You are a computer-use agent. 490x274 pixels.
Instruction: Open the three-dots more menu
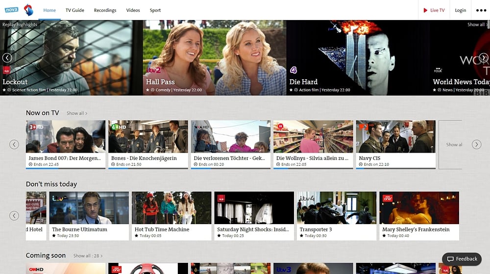click(481, 10)
